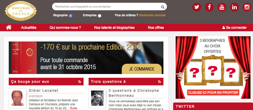Open RSS feed for Trois questions à
Screen dimensions: 253x110
pos(159,81)
